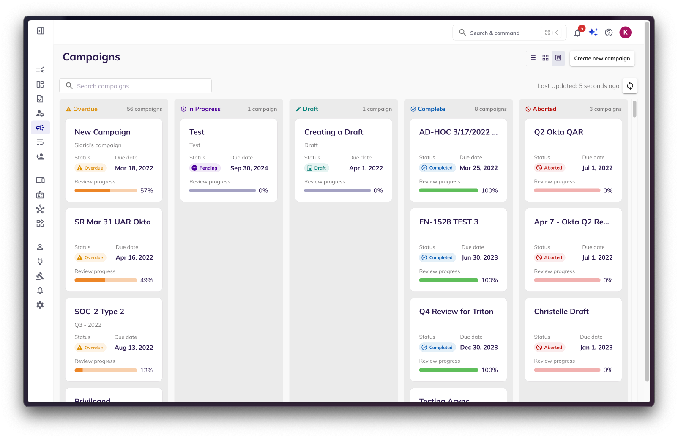Open the plug integrations sidebar icon
This screenshot has height=438, width=678.
40,262
